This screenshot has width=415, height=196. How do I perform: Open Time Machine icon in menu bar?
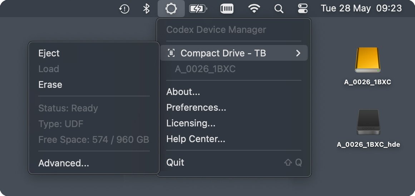point(124,9)
